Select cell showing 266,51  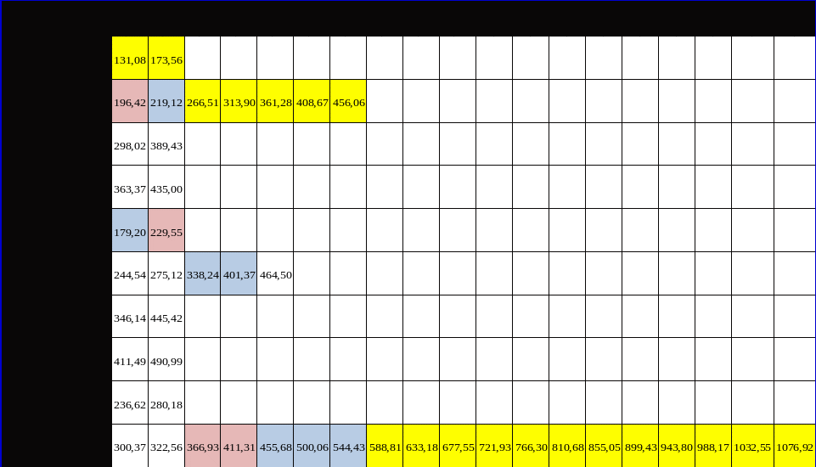click(x=202, y=101)
